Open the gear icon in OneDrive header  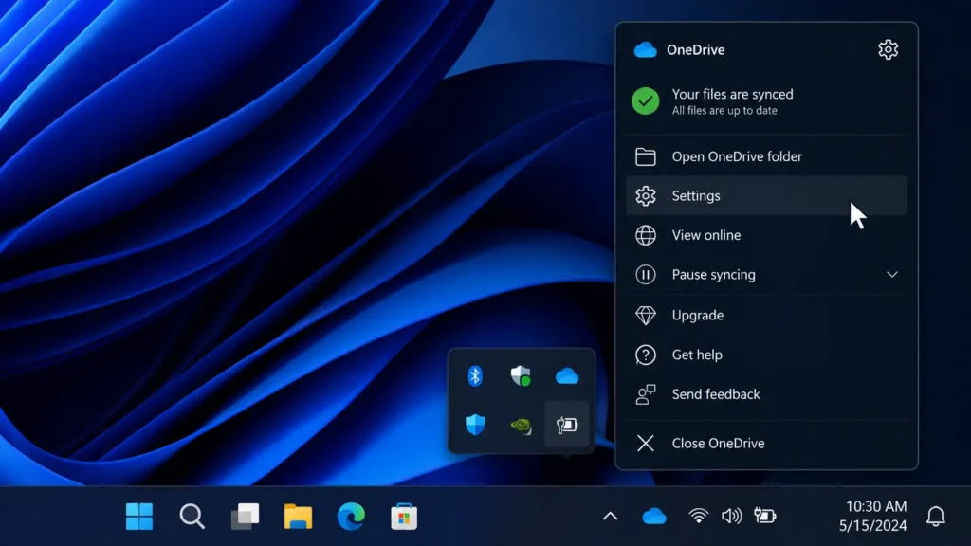pyautogui.click(x=888, y=49)
